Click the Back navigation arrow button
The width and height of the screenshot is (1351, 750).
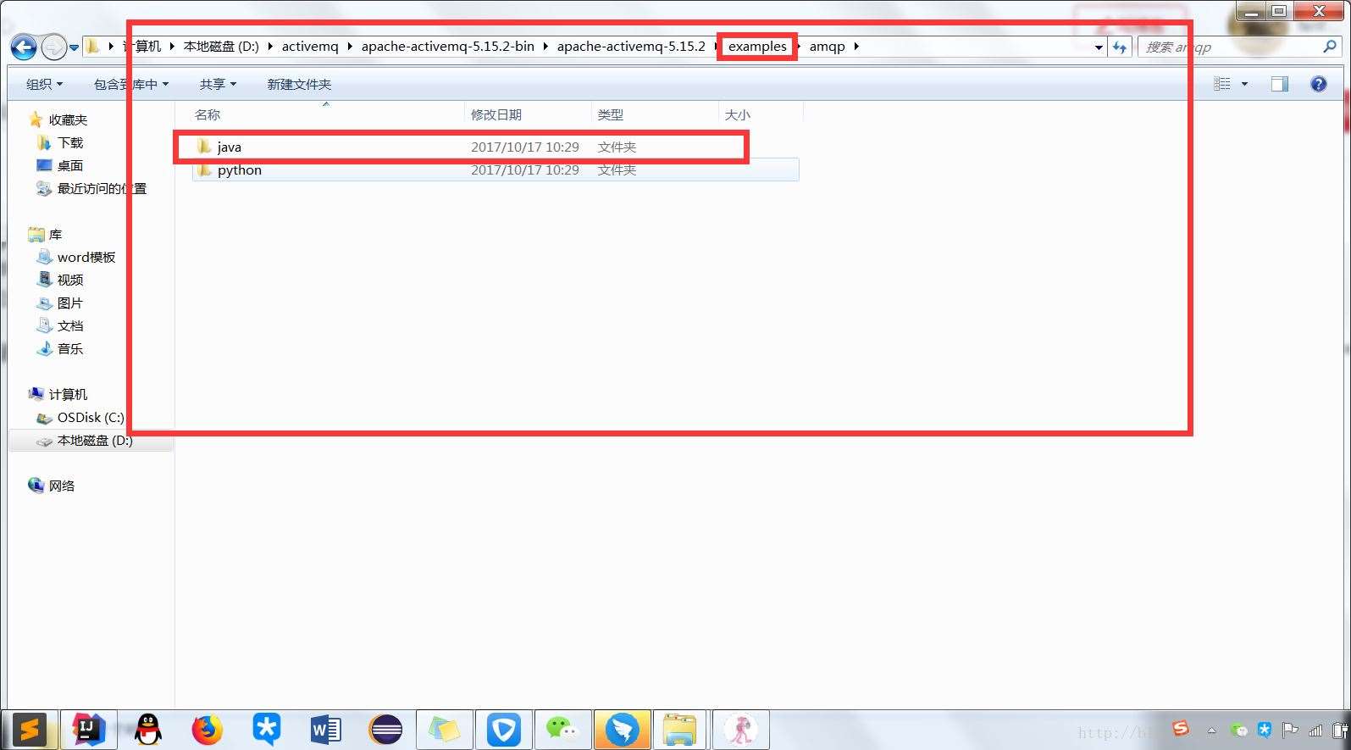coord(24,47)
